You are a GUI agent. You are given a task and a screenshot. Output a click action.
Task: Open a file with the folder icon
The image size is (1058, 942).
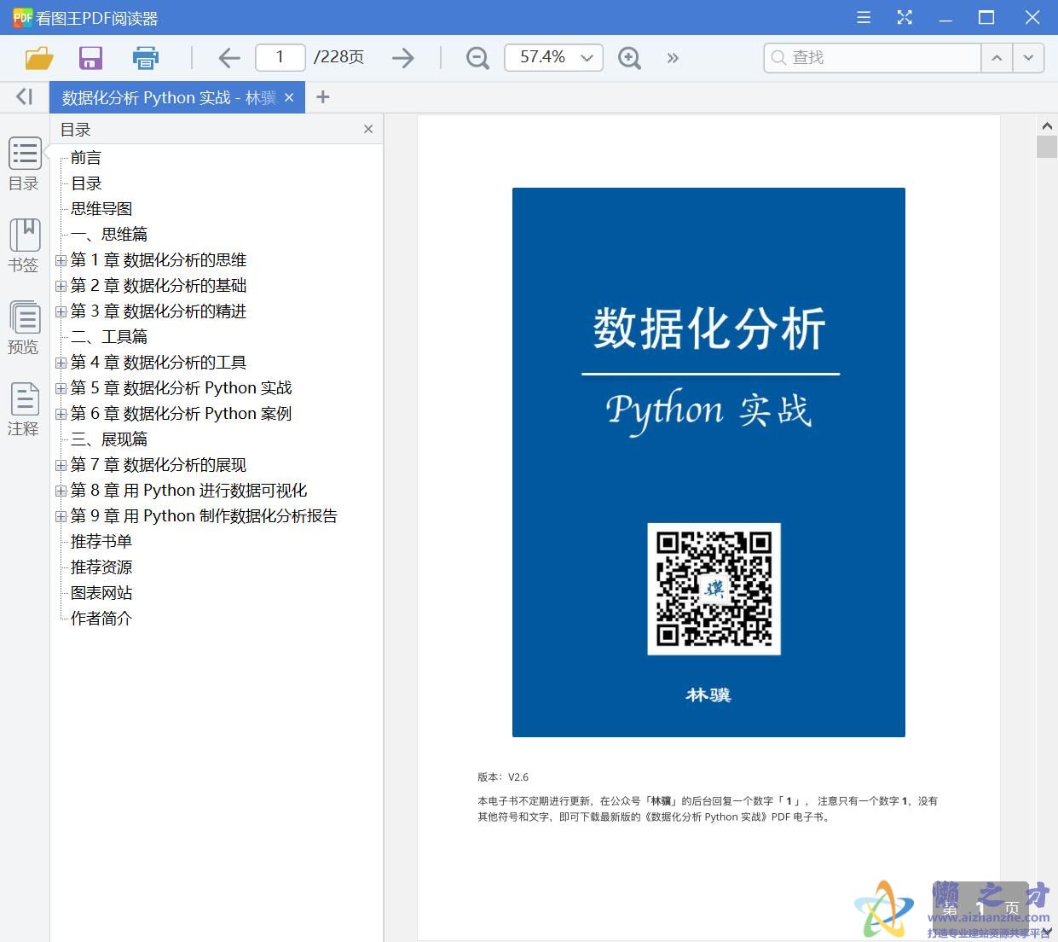click(x=38, y=57)
